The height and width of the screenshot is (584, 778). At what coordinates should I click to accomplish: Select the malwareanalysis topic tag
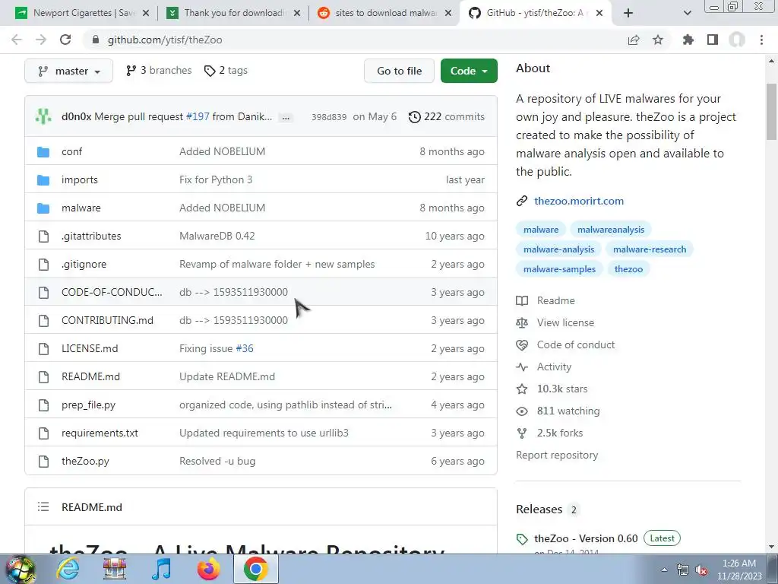[x=611, y=230]
